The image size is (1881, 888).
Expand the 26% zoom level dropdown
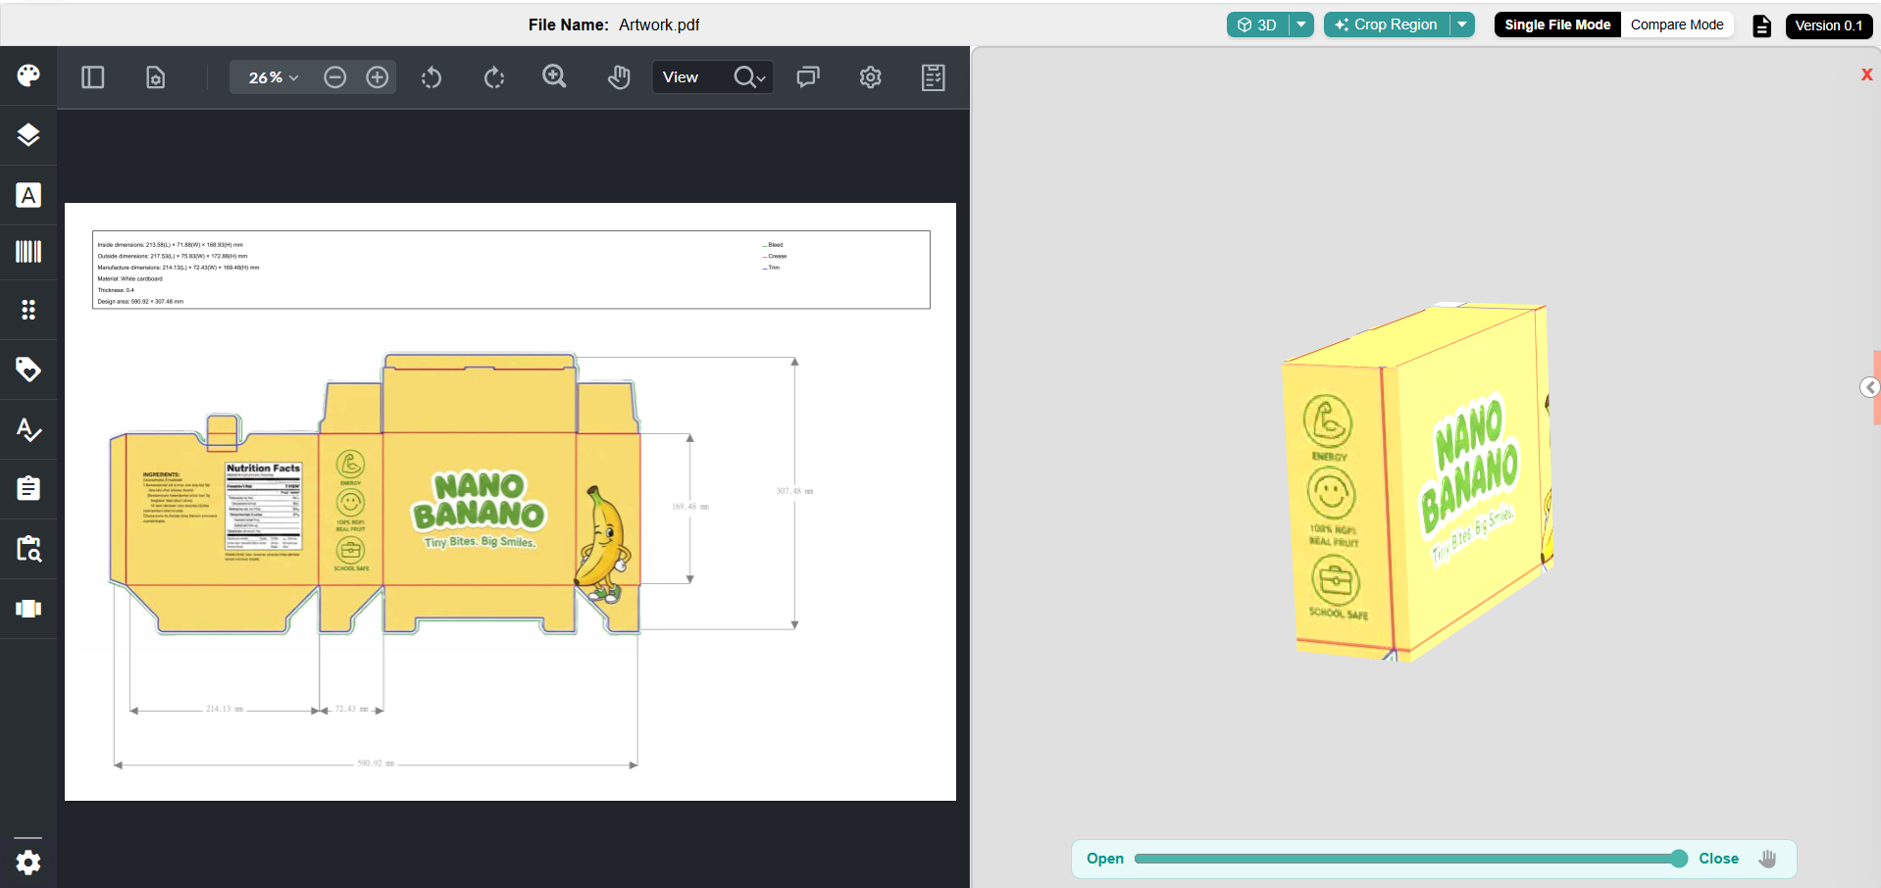273,77
